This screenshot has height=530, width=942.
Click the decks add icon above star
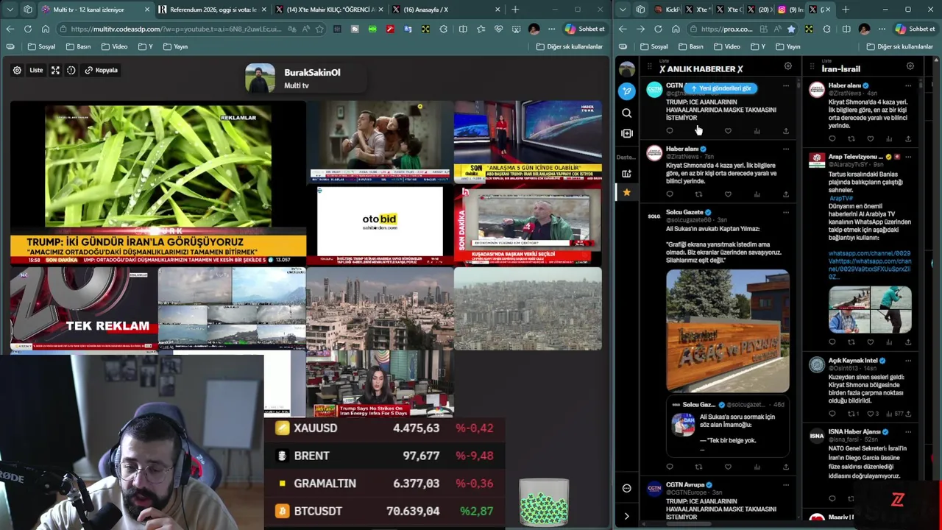pos(627,174)
